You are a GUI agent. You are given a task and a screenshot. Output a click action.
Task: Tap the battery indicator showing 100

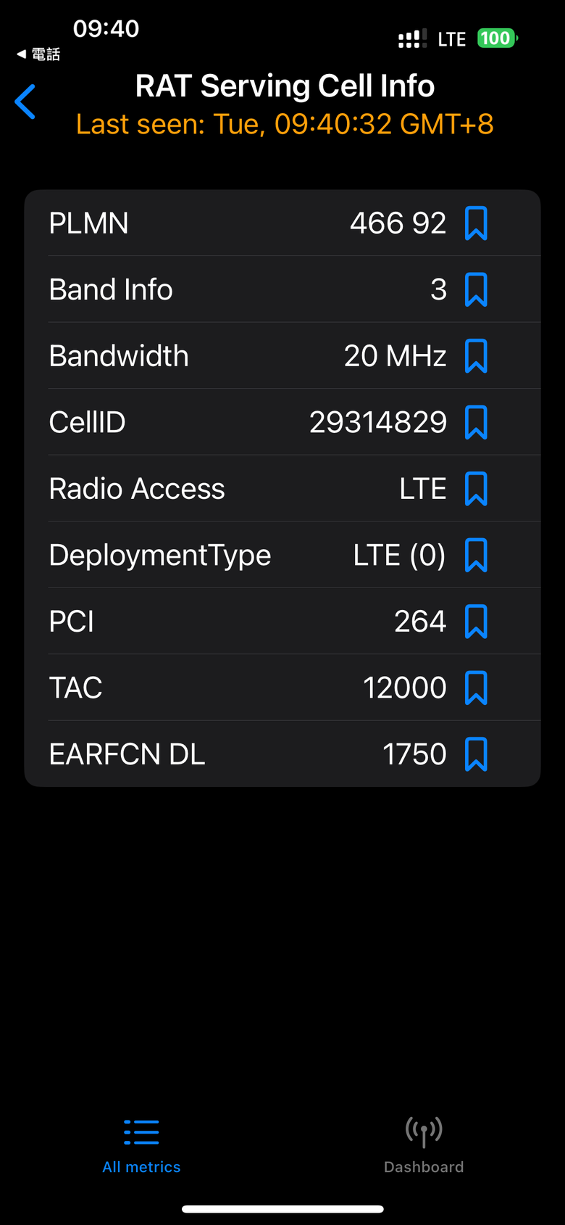coord(497,38)
